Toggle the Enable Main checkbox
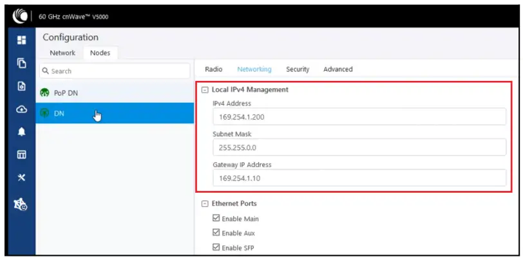This screenshot has height=259, width=523. coord(216,219)
